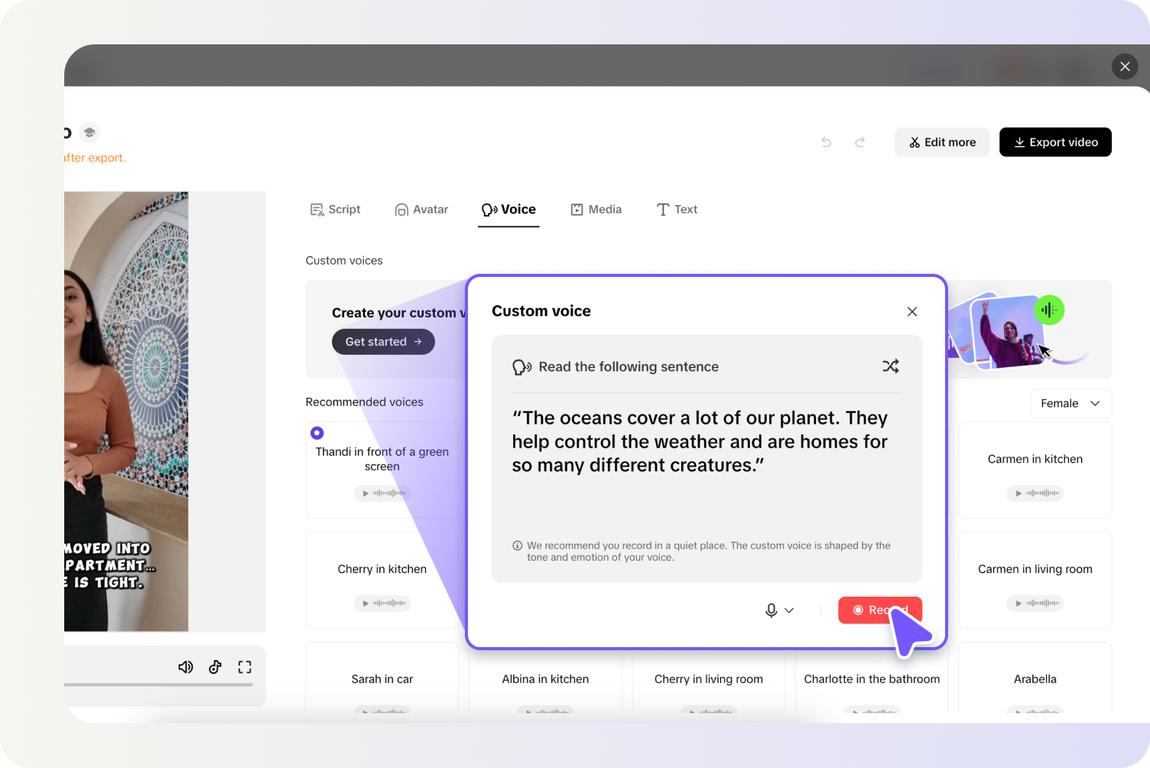Screen dimensions: 1150x768
Task: Play the Thandi voice sample
Action: click(365, 493)
